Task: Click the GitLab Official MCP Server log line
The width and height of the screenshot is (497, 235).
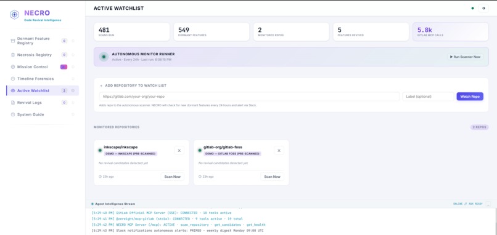Action: pyautogui.click(x=162, y=213)
